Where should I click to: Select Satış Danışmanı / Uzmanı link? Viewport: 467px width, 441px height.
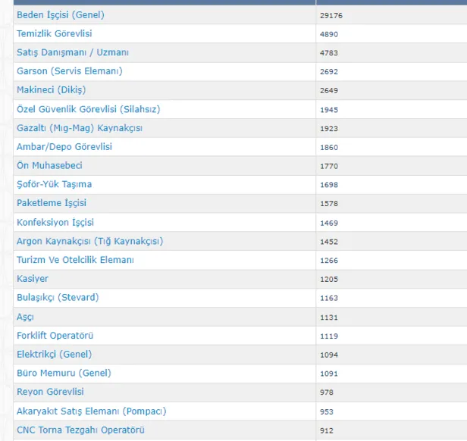[x=73, y=52]
